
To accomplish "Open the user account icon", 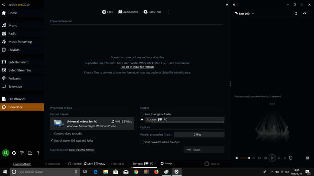I will coord(5,153).
